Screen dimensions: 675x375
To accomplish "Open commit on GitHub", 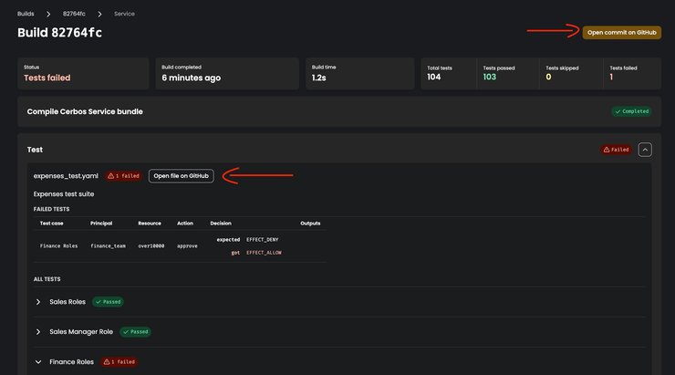I will pos(621,32).
